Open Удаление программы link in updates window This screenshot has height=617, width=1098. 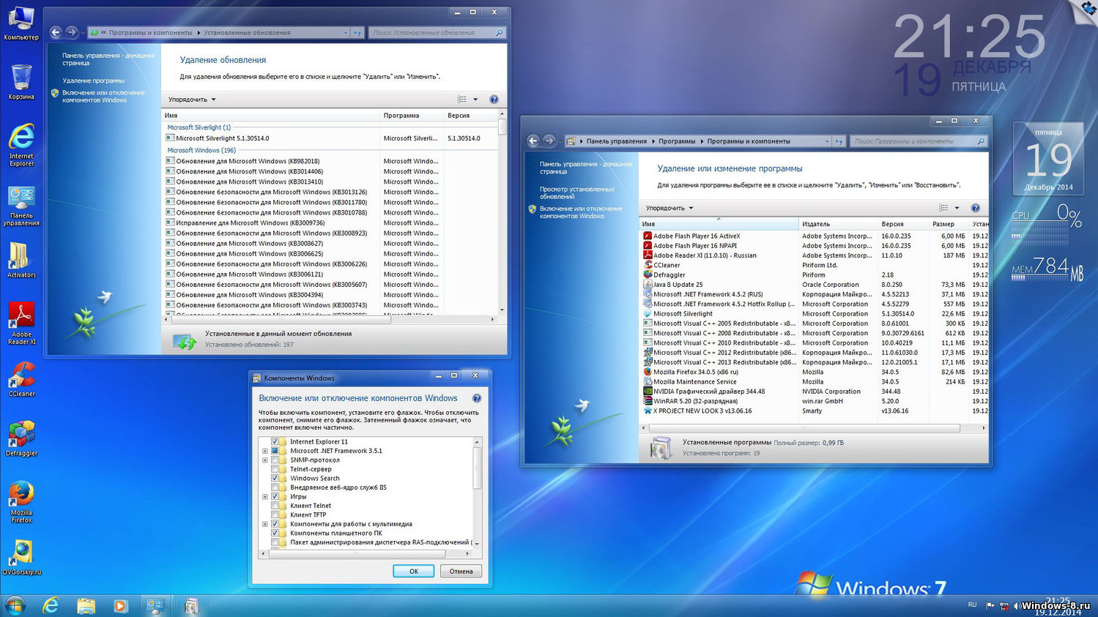click(93, 81)
